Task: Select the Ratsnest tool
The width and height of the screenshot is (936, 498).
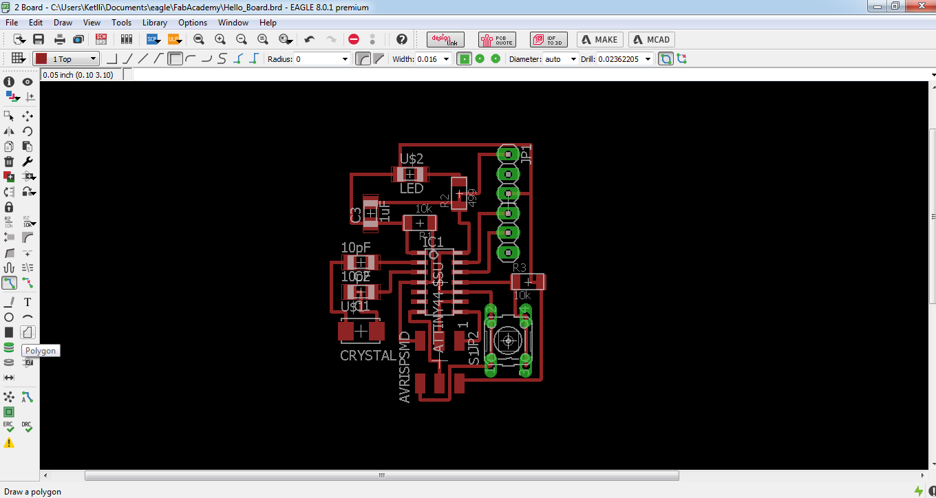Action: [x=9, y=397]
